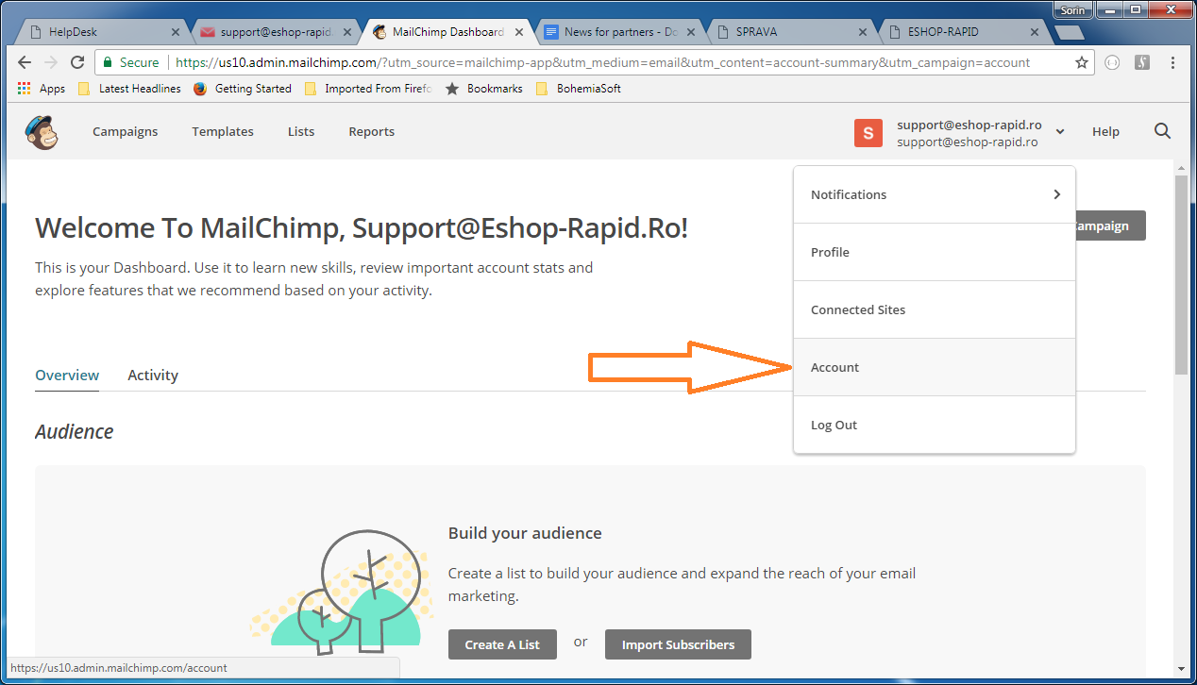Open Campaigns in the MailChimp navigation
Screen dimensions: 1197x685
tap(126, 132)
